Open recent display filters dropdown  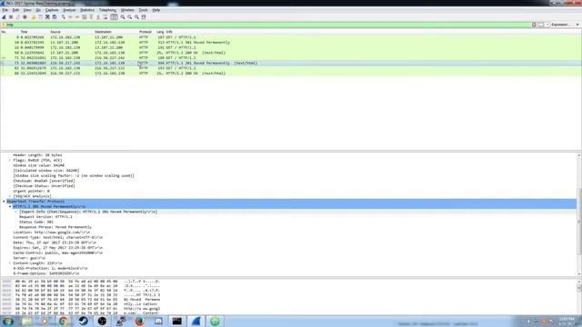coord(547,25)
